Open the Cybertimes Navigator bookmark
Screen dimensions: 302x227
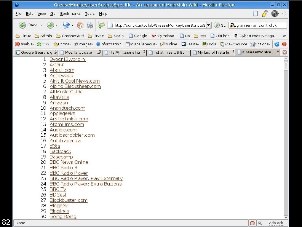256,36
